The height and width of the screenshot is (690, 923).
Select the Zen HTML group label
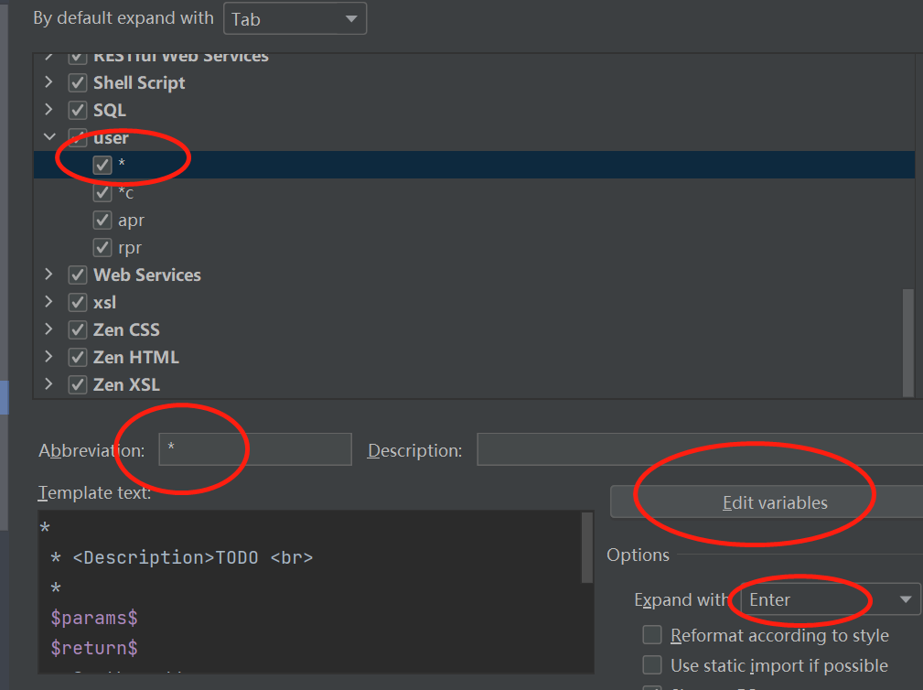[136, 358]
